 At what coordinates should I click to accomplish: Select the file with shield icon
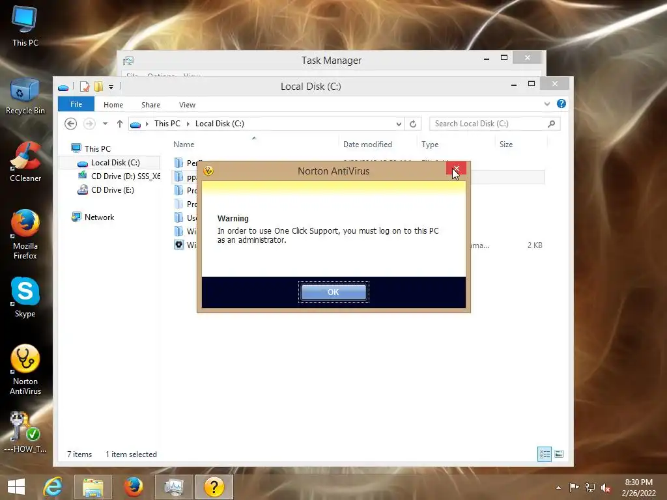tap(179, 245)
